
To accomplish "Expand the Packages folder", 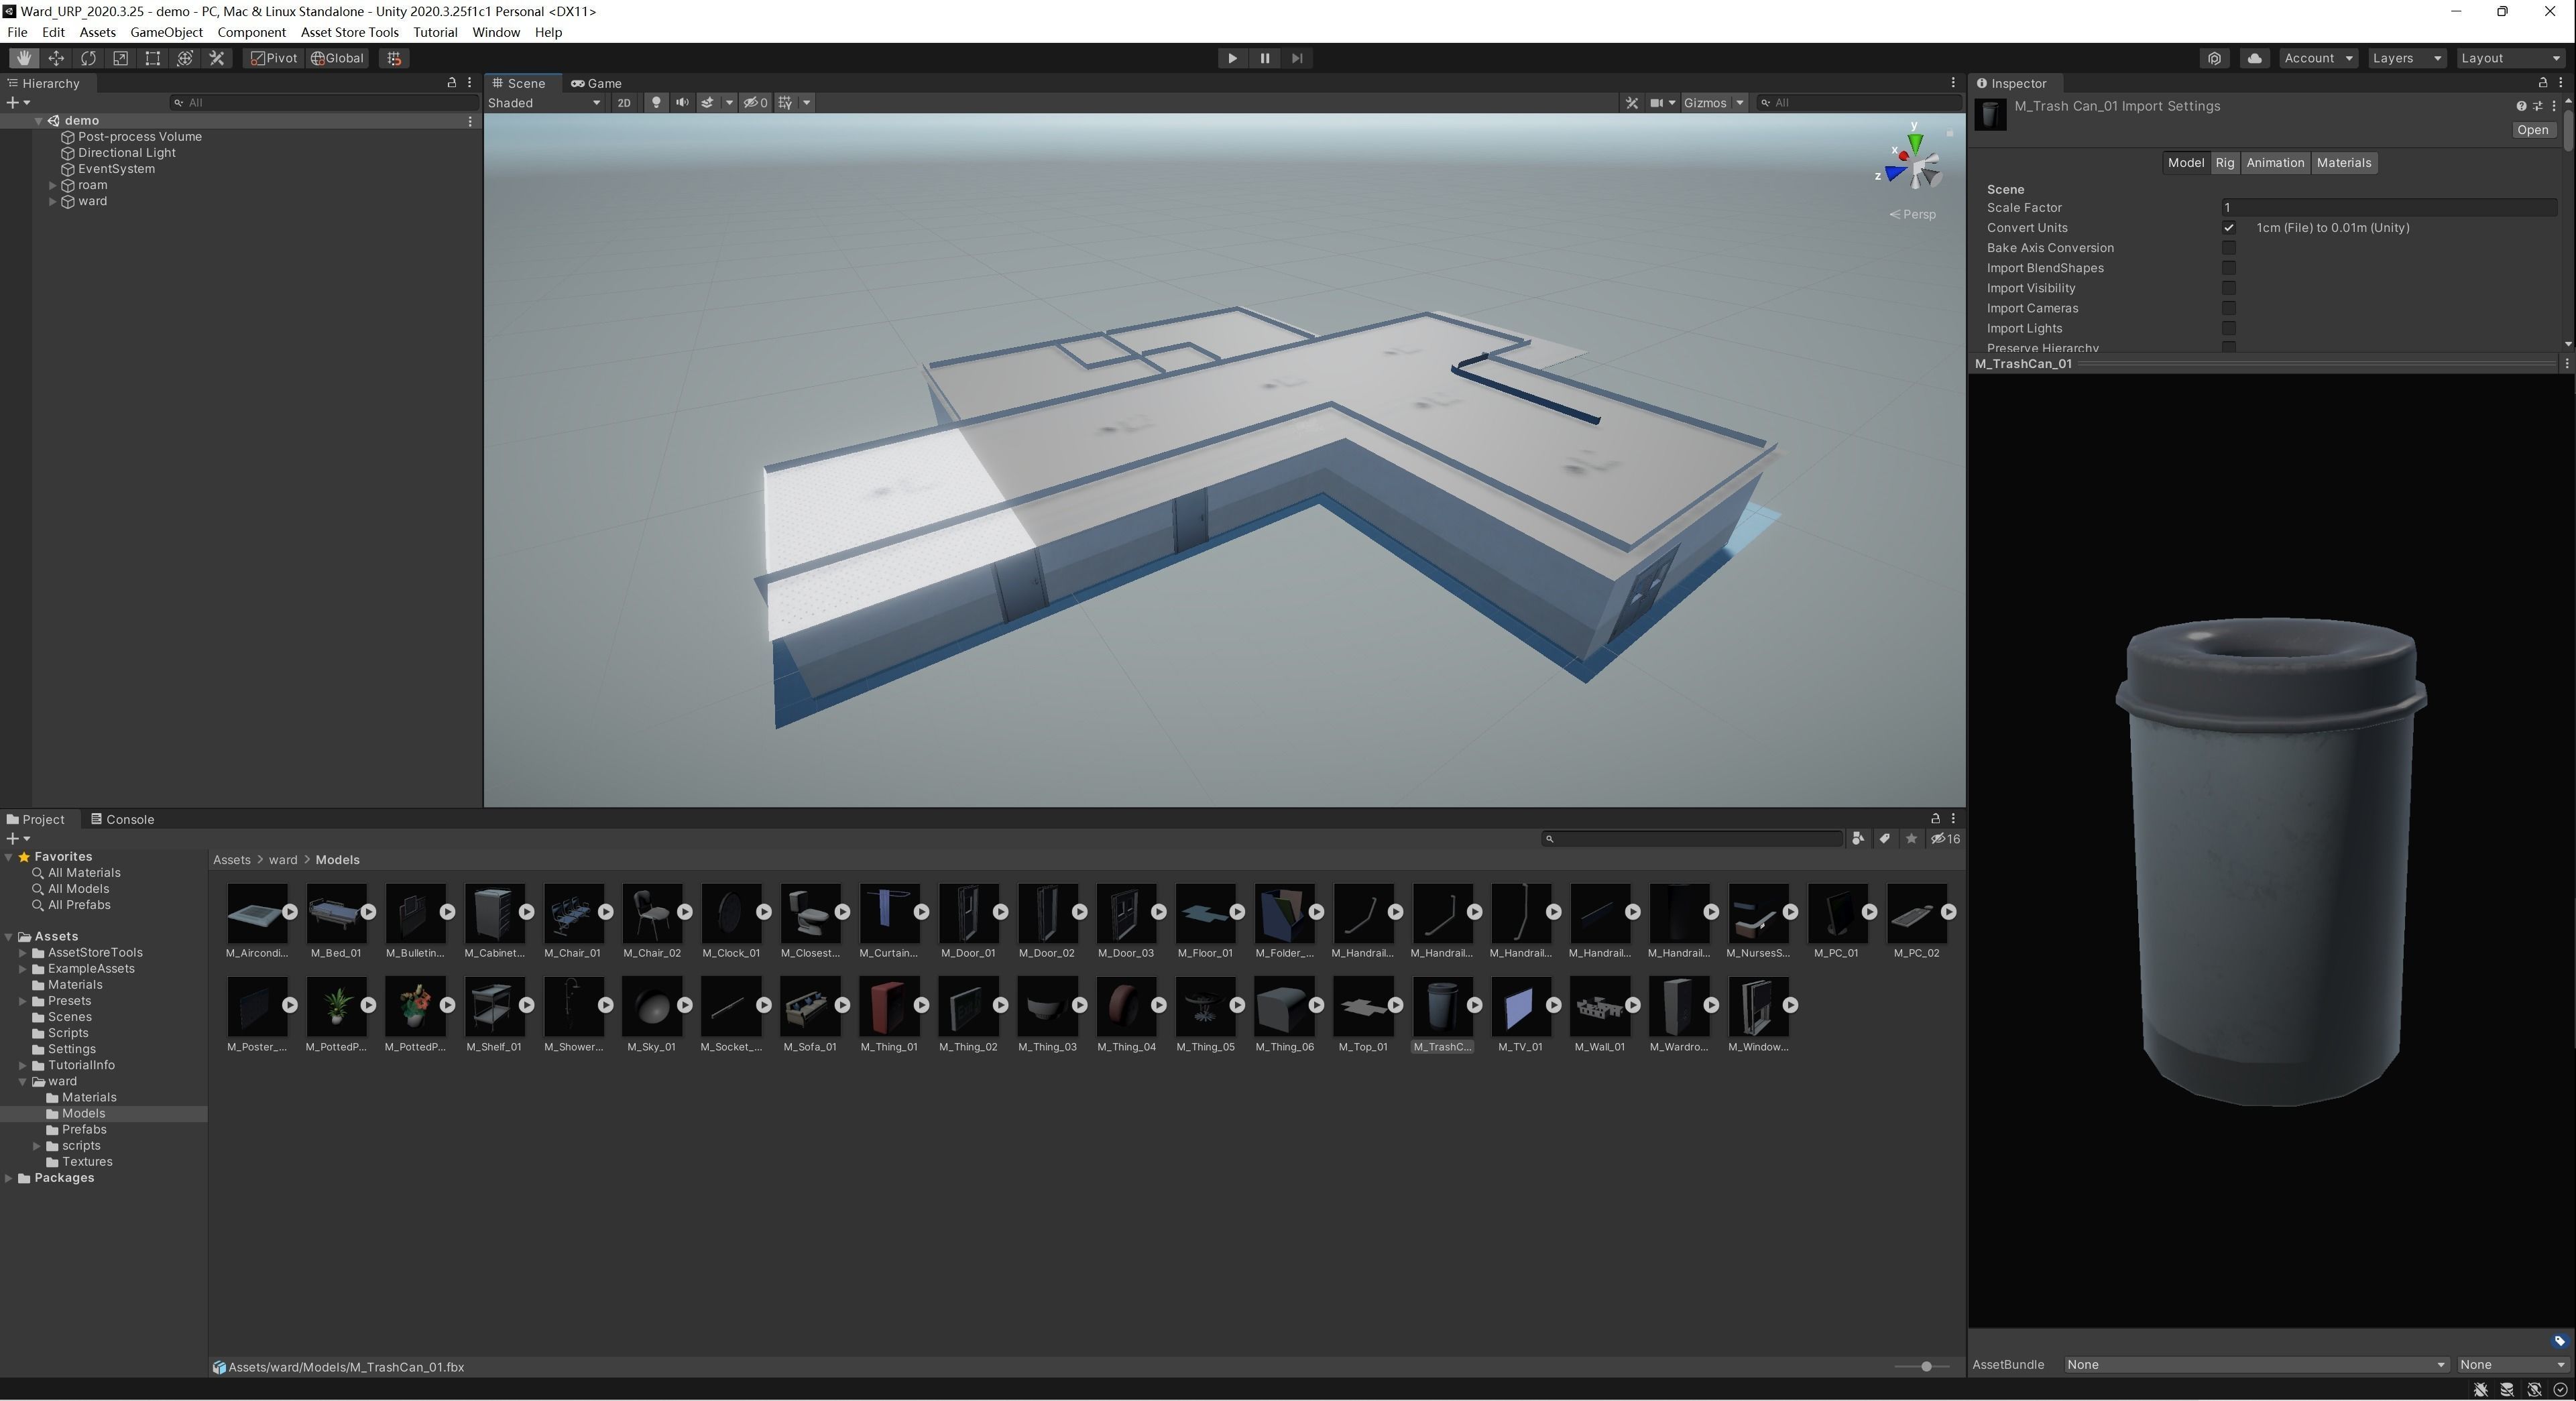I will 9,1178.
